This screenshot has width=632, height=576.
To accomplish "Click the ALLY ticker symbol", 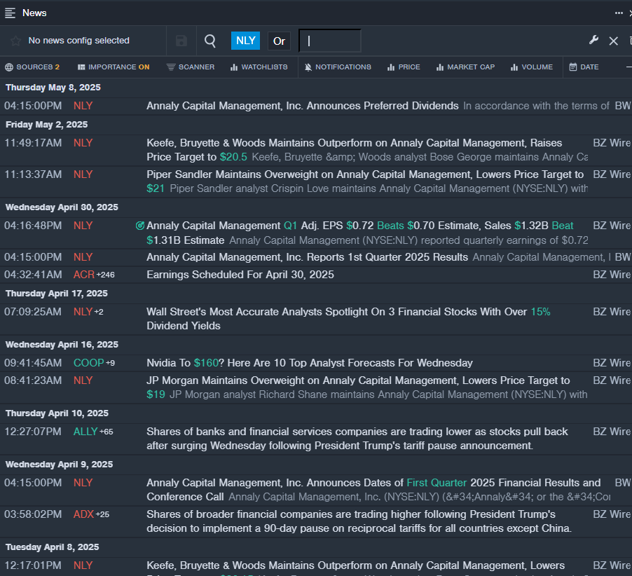I will tap(85, 431).
